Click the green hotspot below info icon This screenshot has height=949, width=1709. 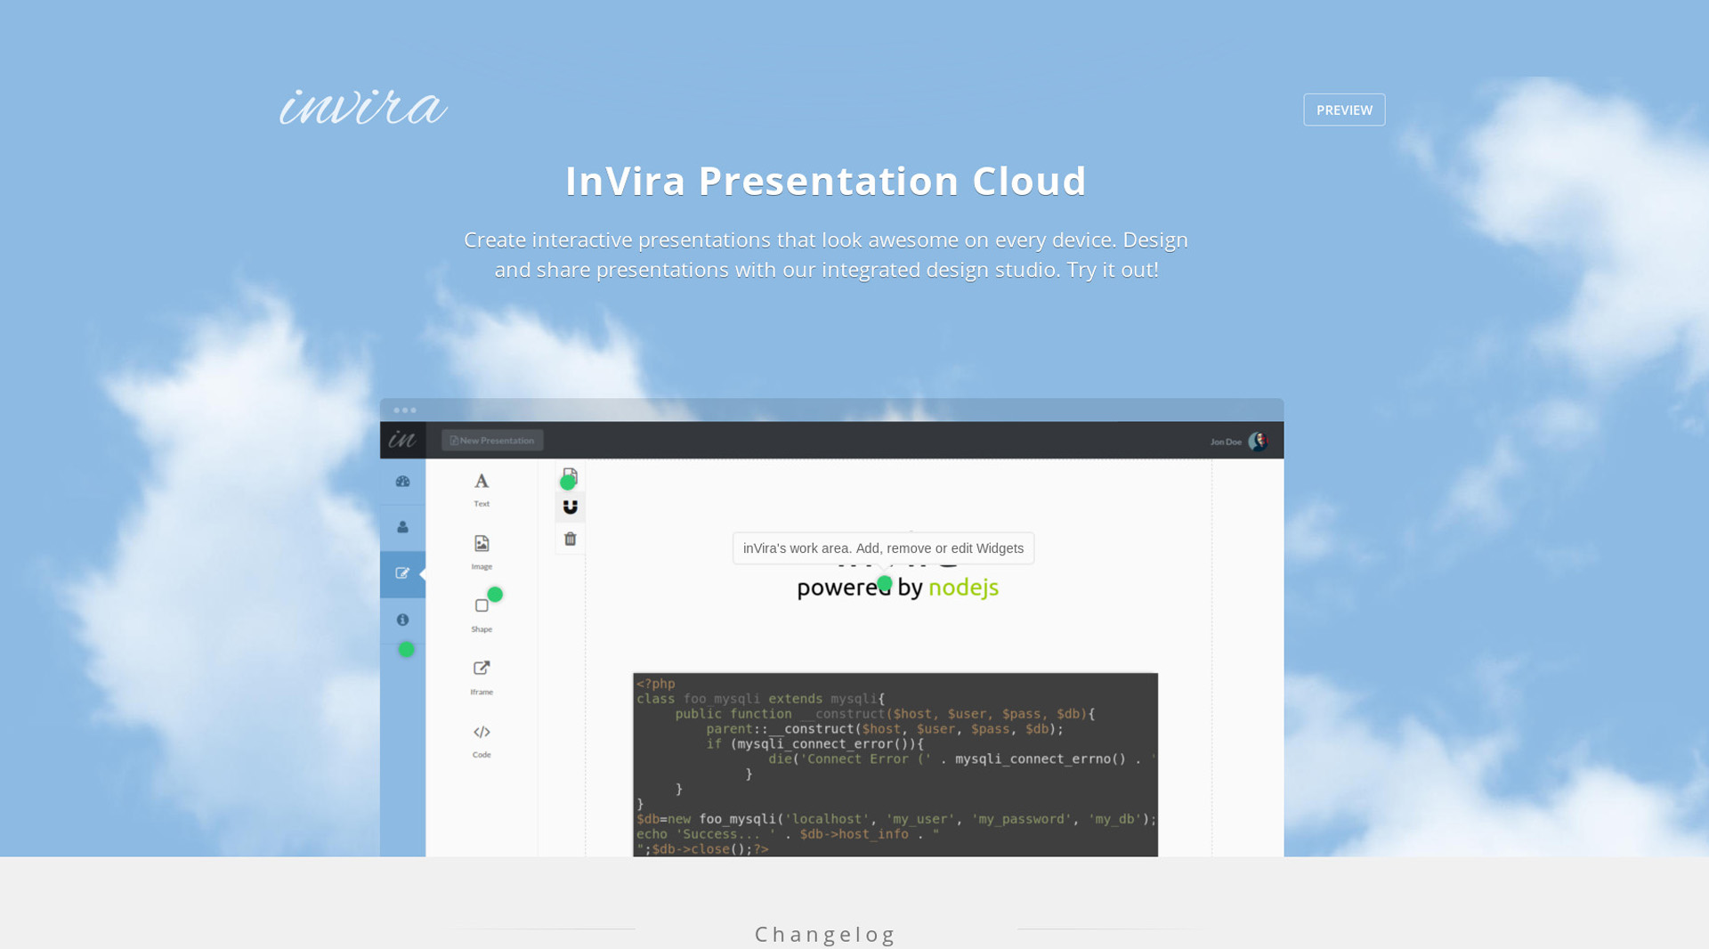406,649
